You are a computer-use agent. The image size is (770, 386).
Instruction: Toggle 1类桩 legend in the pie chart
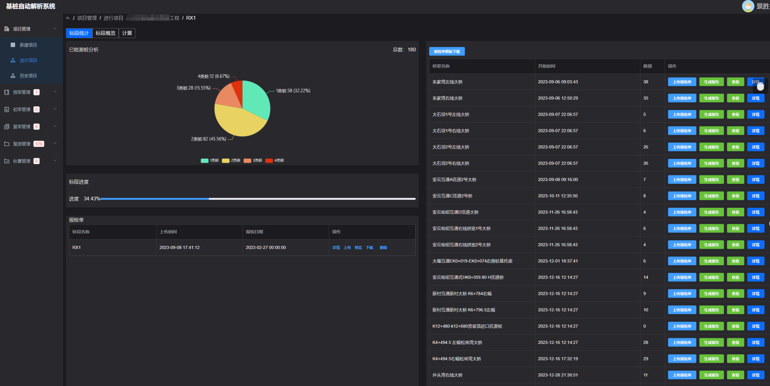[x=210, y=160]
